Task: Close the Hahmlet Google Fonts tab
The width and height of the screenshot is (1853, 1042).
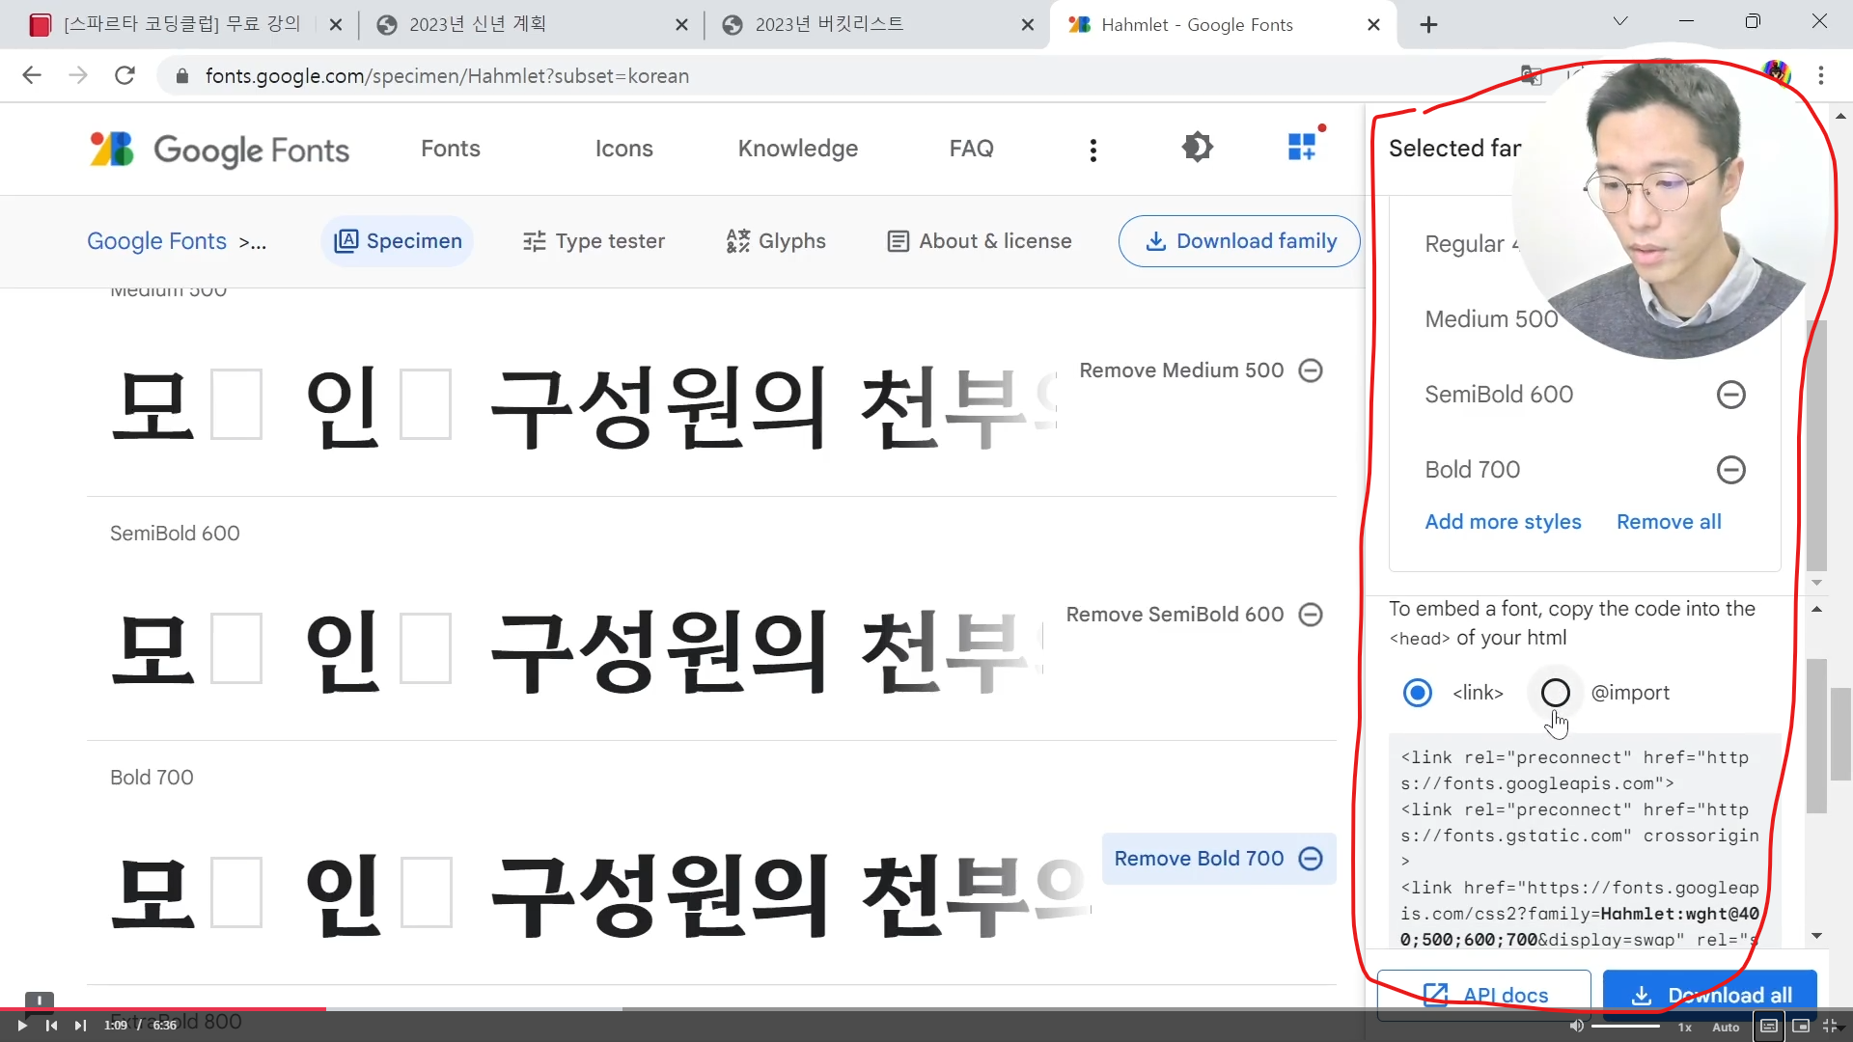Action: pyautogui.click(x=1373, y=25)
